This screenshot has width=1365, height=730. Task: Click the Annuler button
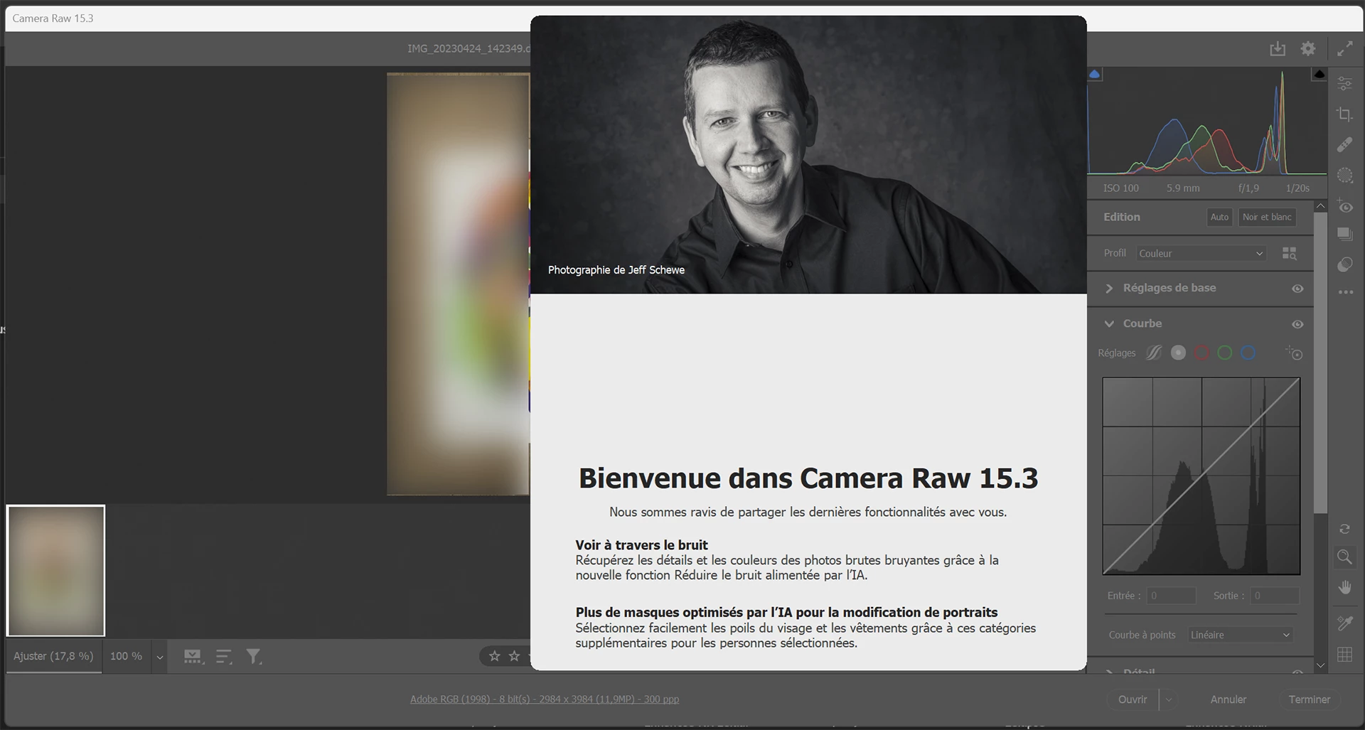[1228, 699]
